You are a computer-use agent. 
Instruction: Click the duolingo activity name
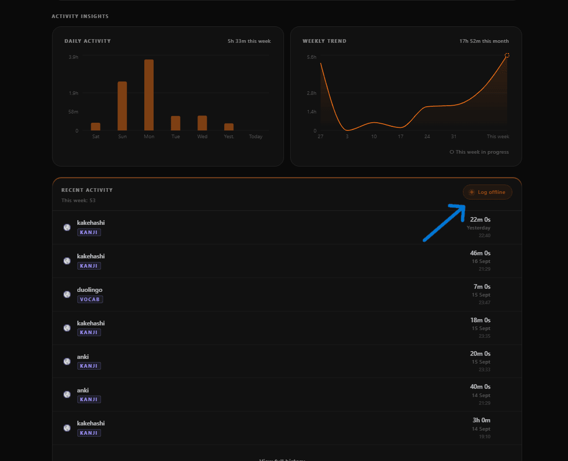(x=90, y=290)
